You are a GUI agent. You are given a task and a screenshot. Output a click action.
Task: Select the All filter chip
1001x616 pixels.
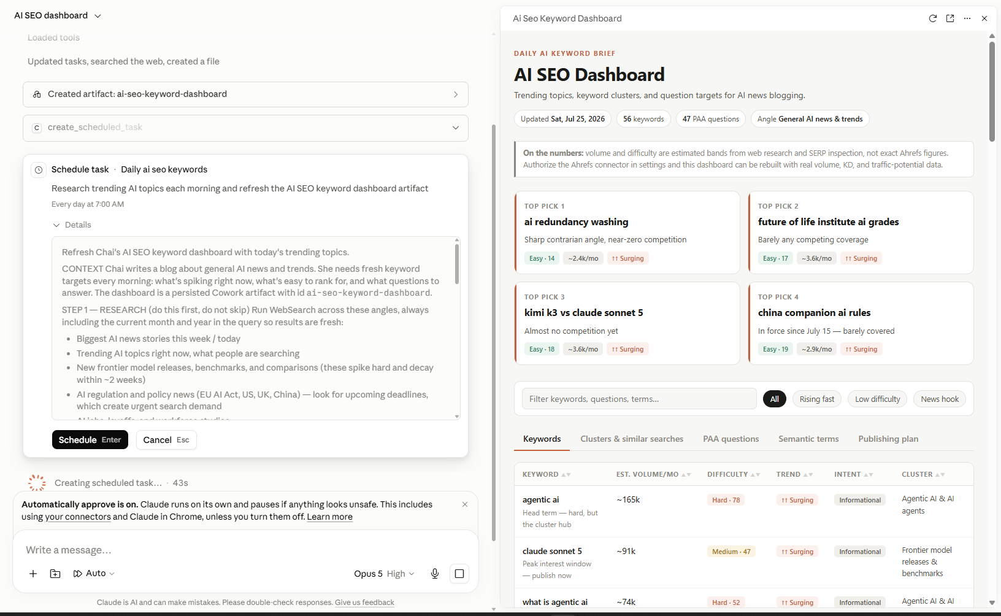coord(774,399)
